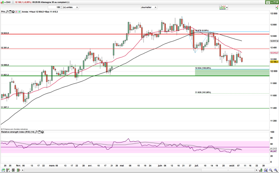Click the juin date label on time axis
Viewport: 279px width, 173px height.
[160, 166]
